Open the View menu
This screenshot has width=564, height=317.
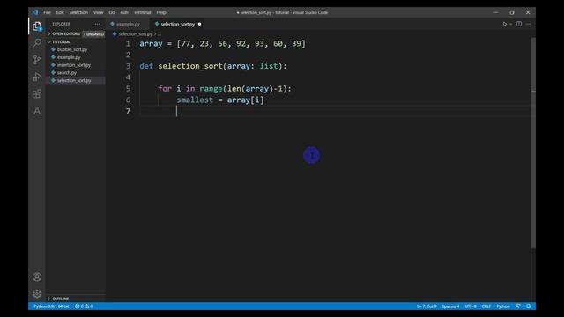pos(98,12)
